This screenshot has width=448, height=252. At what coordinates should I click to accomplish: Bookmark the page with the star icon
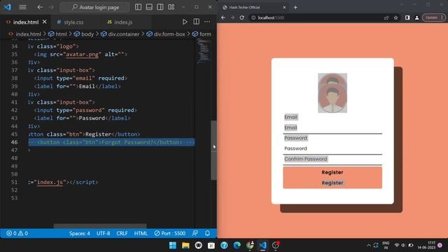(395, 17)
